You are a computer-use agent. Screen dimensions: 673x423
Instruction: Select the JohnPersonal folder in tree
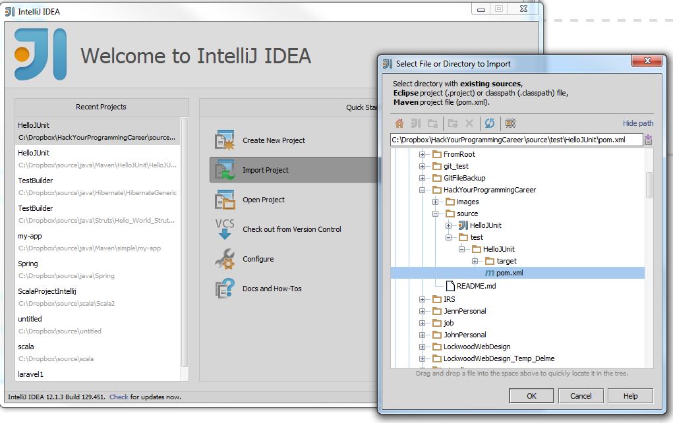[x=465, y=335]
